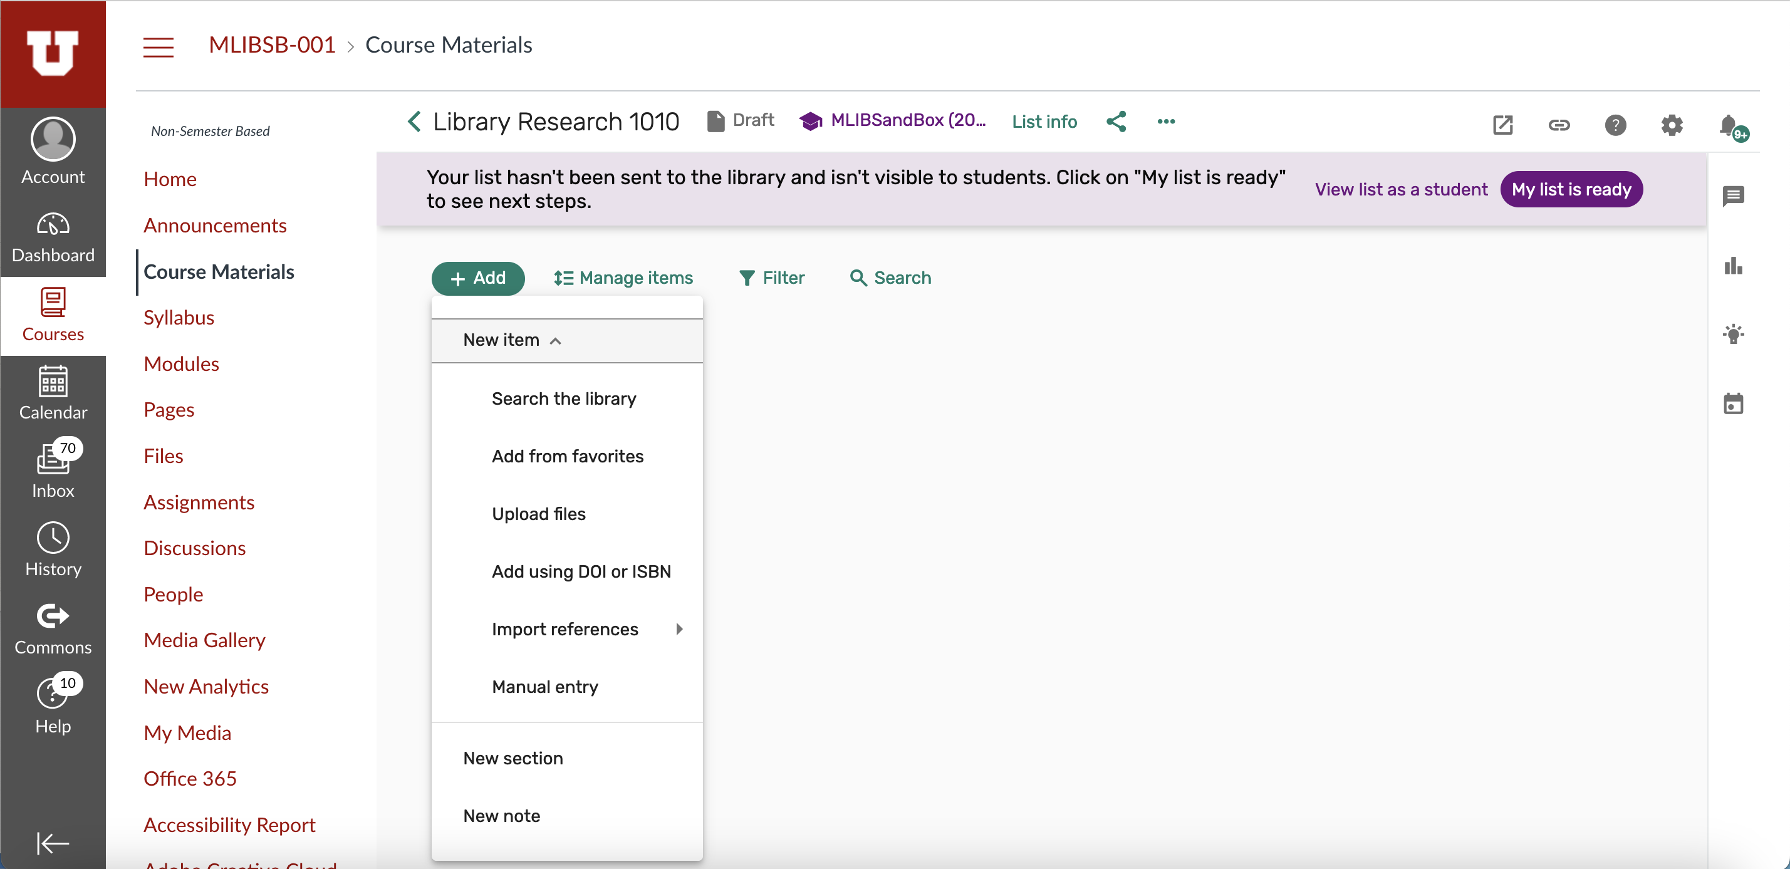Select Manual entry option
The image size is (1790, 869).
point(544,686)
